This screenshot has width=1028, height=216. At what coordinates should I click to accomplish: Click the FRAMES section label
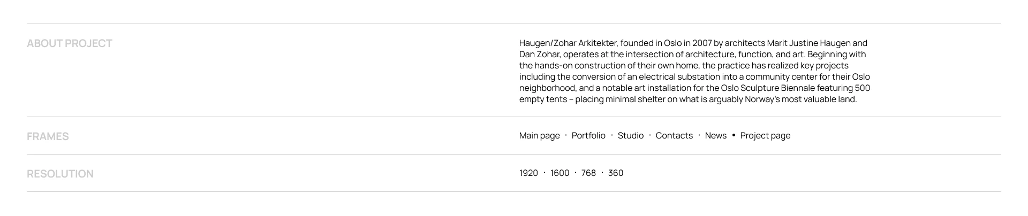(x=48, y=136)
